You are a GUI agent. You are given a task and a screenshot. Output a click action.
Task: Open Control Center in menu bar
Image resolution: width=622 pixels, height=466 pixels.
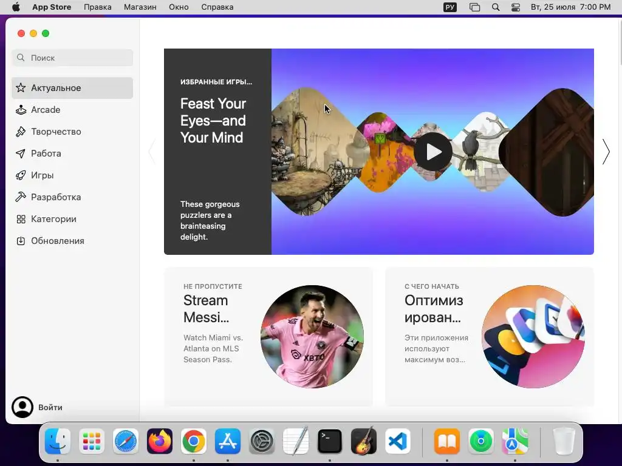(515, 7)
